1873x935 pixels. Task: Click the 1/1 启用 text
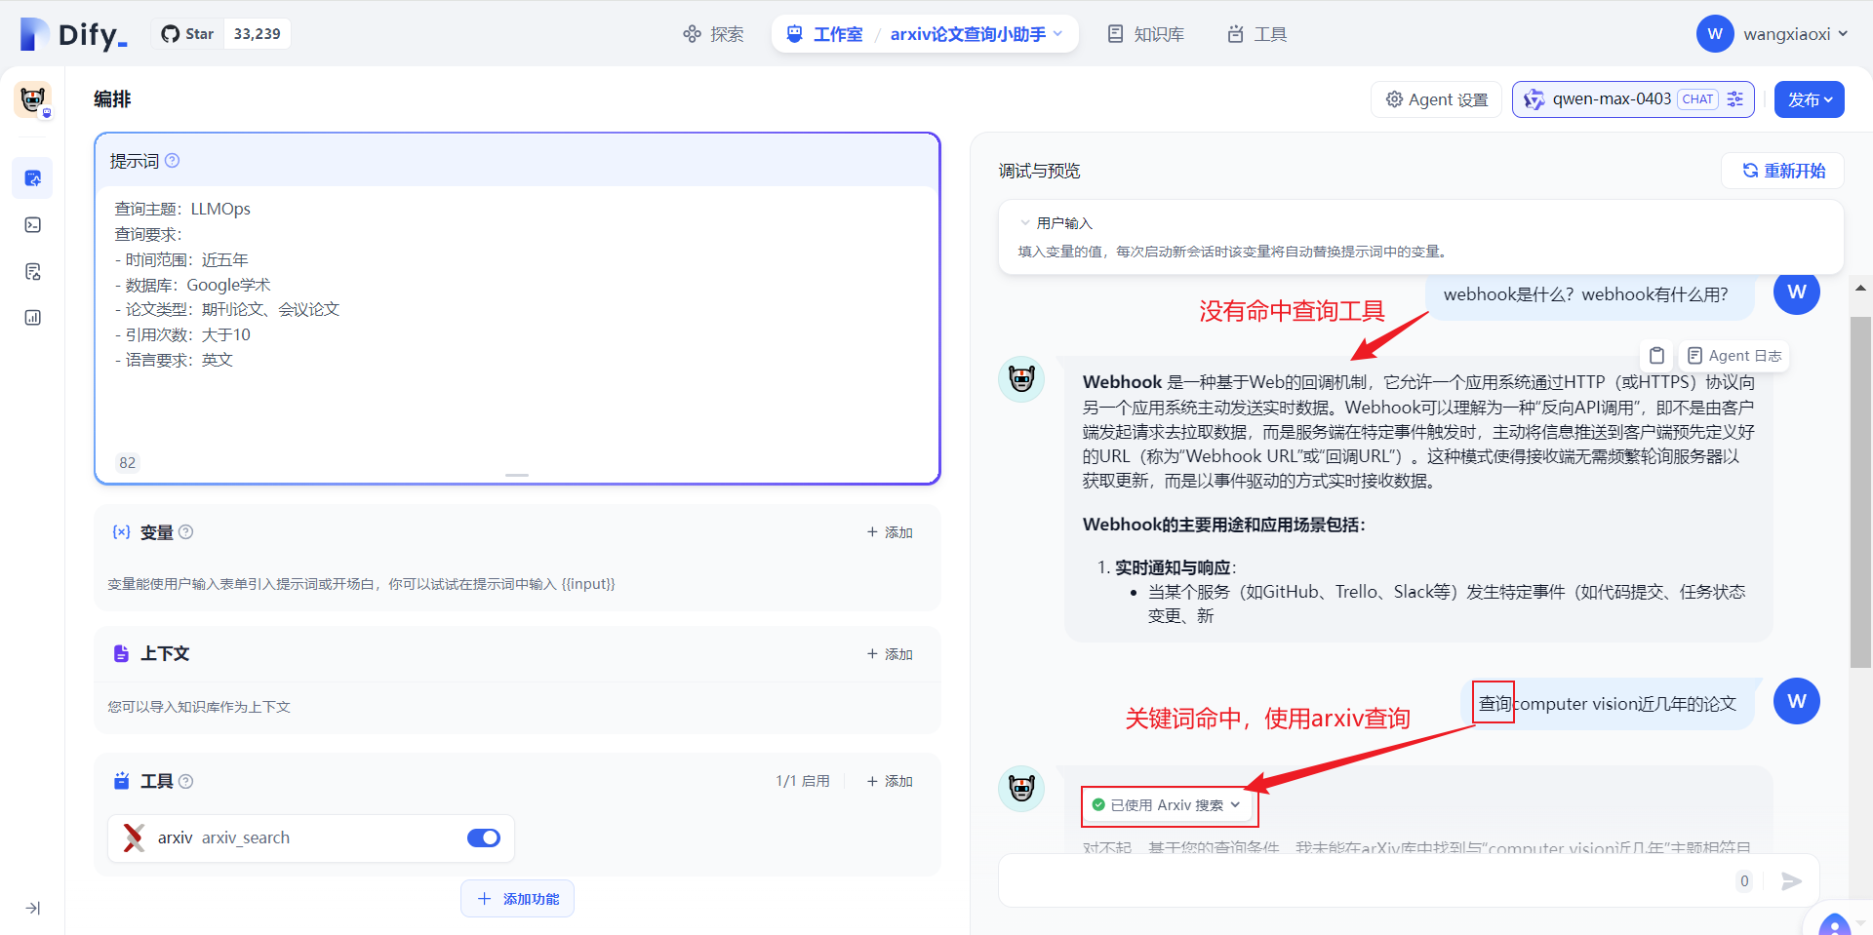pyautogui.click(x=803, y=781)
